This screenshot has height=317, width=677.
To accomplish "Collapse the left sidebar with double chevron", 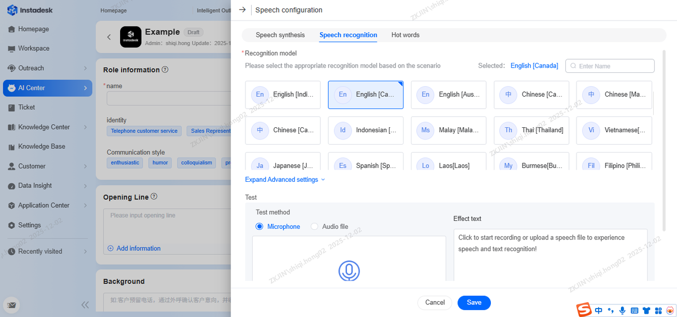I will tap(85, 305).
